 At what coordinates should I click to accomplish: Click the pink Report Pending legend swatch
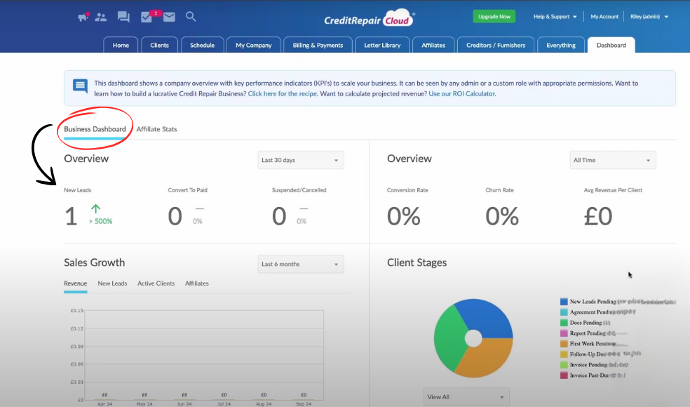[x=564, y=333]
